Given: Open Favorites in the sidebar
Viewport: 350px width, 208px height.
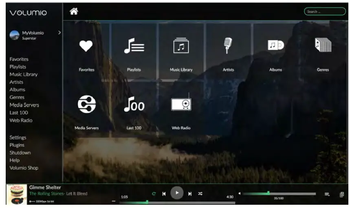Looking at the screenshot, I should click(x=19, y=59).
